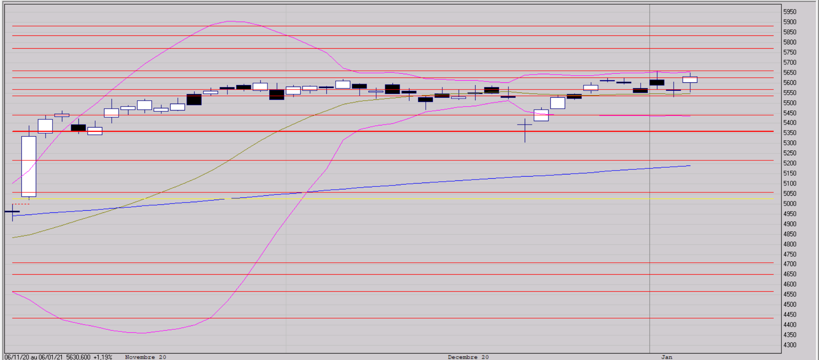The height and width of the screenshot is (360, 819).
Task: Select the Novembre 20 time axis label
Action: point(145,357)
